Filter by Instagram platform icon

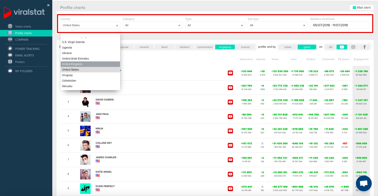point(353,47)
